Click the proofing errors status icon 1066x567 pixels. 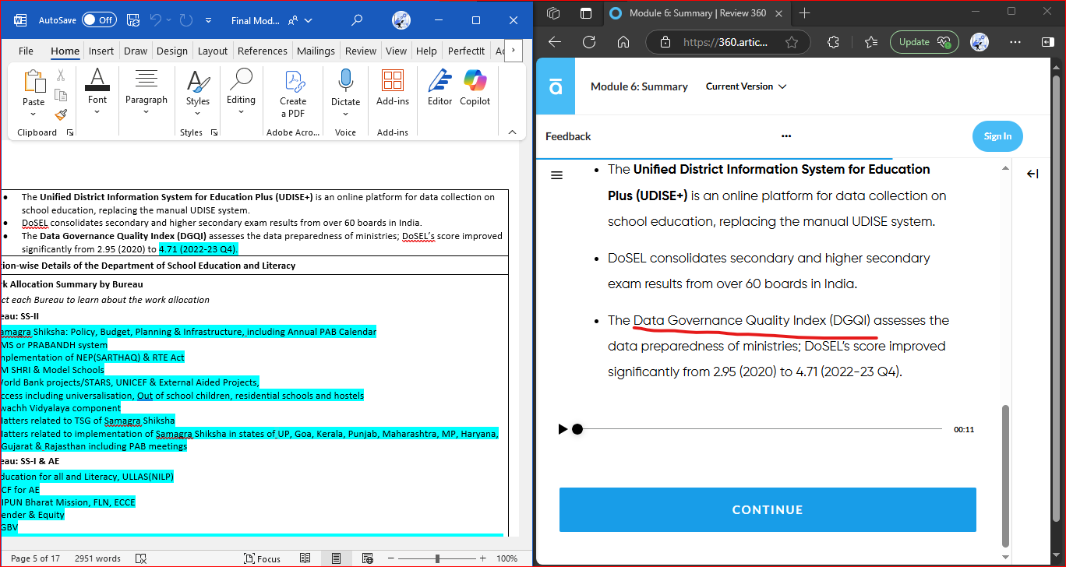click(x=141, y=558)
